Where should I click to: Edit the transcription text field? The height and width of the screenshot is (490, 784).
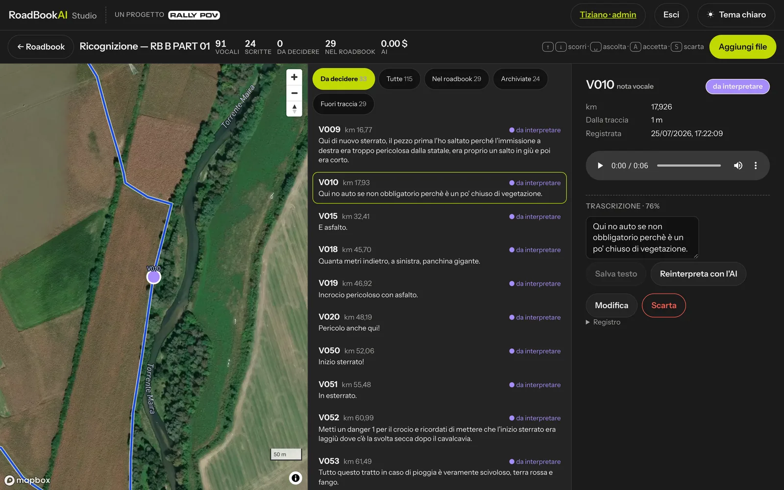tap(642, 238)
